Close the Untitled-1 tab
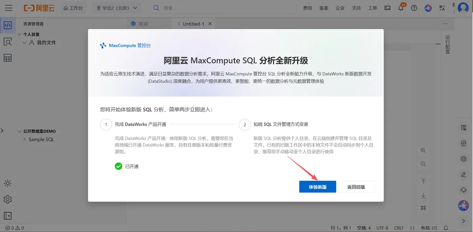The height and width of the screenshot is (232, 473). 210,24
